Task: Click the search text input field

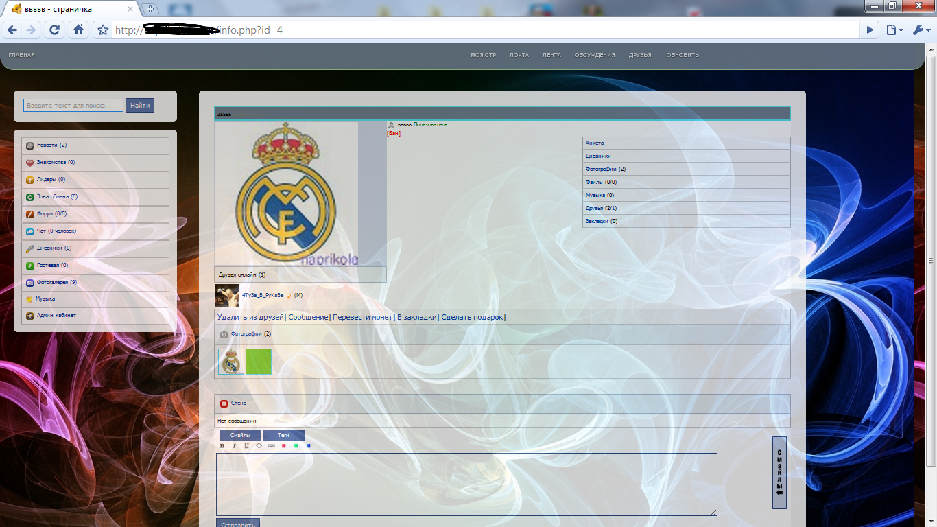Action: (x=73, y=106)
